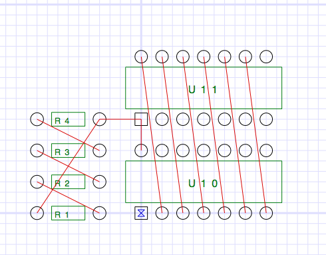Viewport: 326px width, 255px height.
Task: Select R3's right pad
Action: 100,150
